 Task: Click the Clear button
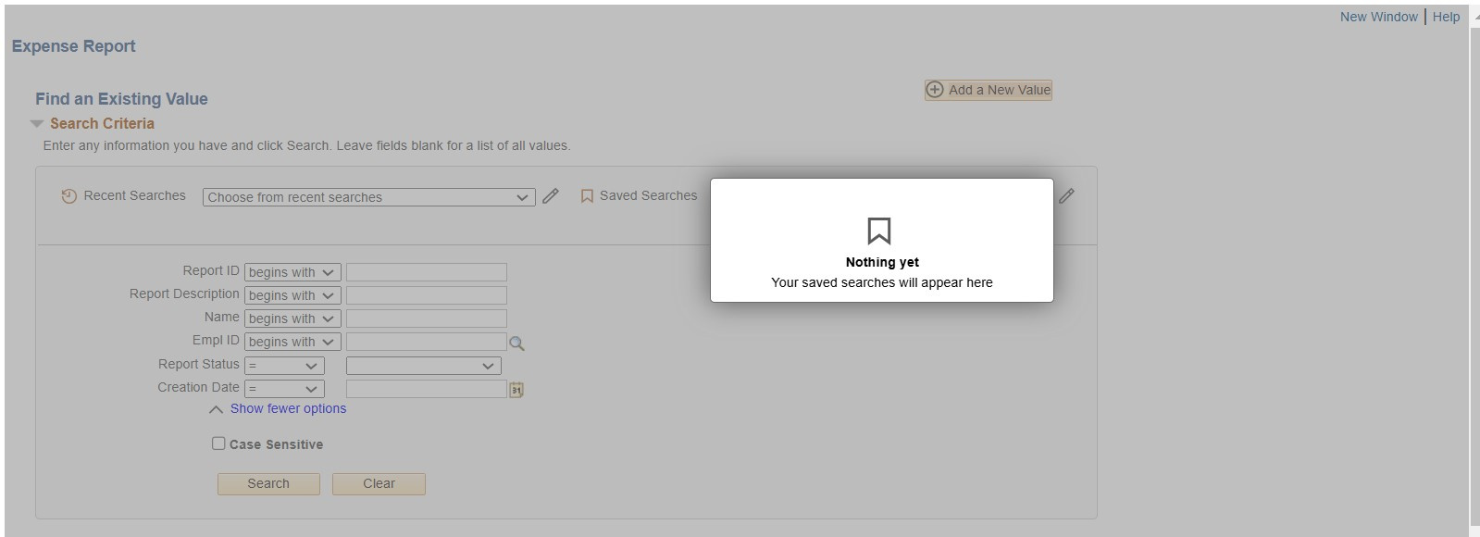click(x=379, y=483)
